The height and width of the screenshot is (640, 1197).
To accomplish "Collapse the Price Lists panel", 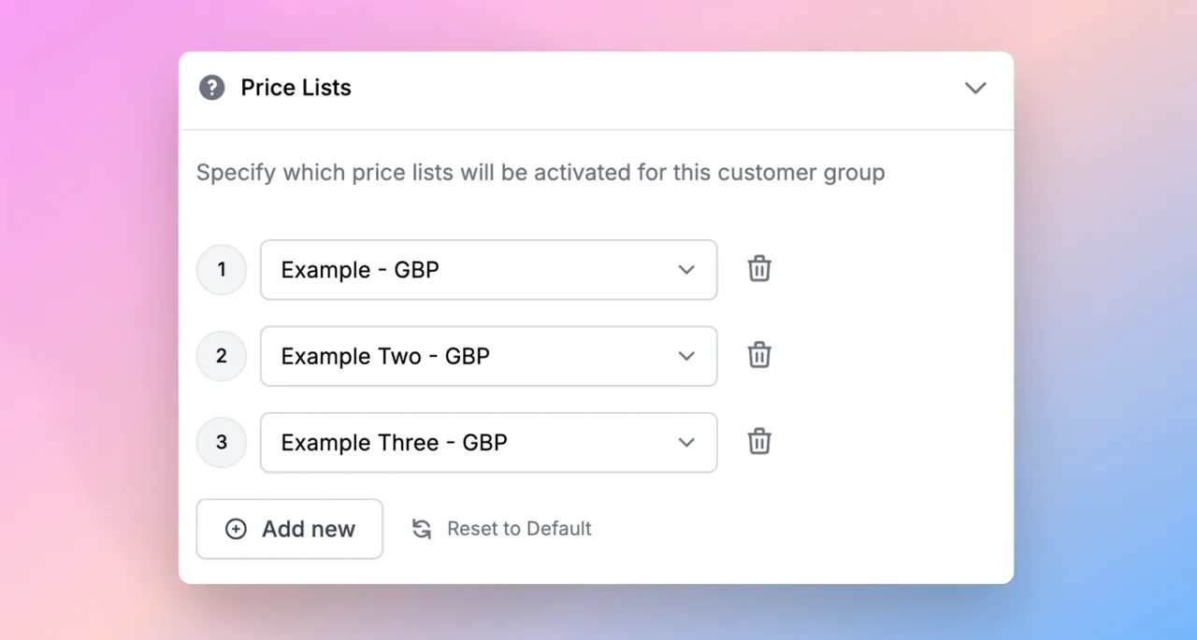I will click(975, 88).
